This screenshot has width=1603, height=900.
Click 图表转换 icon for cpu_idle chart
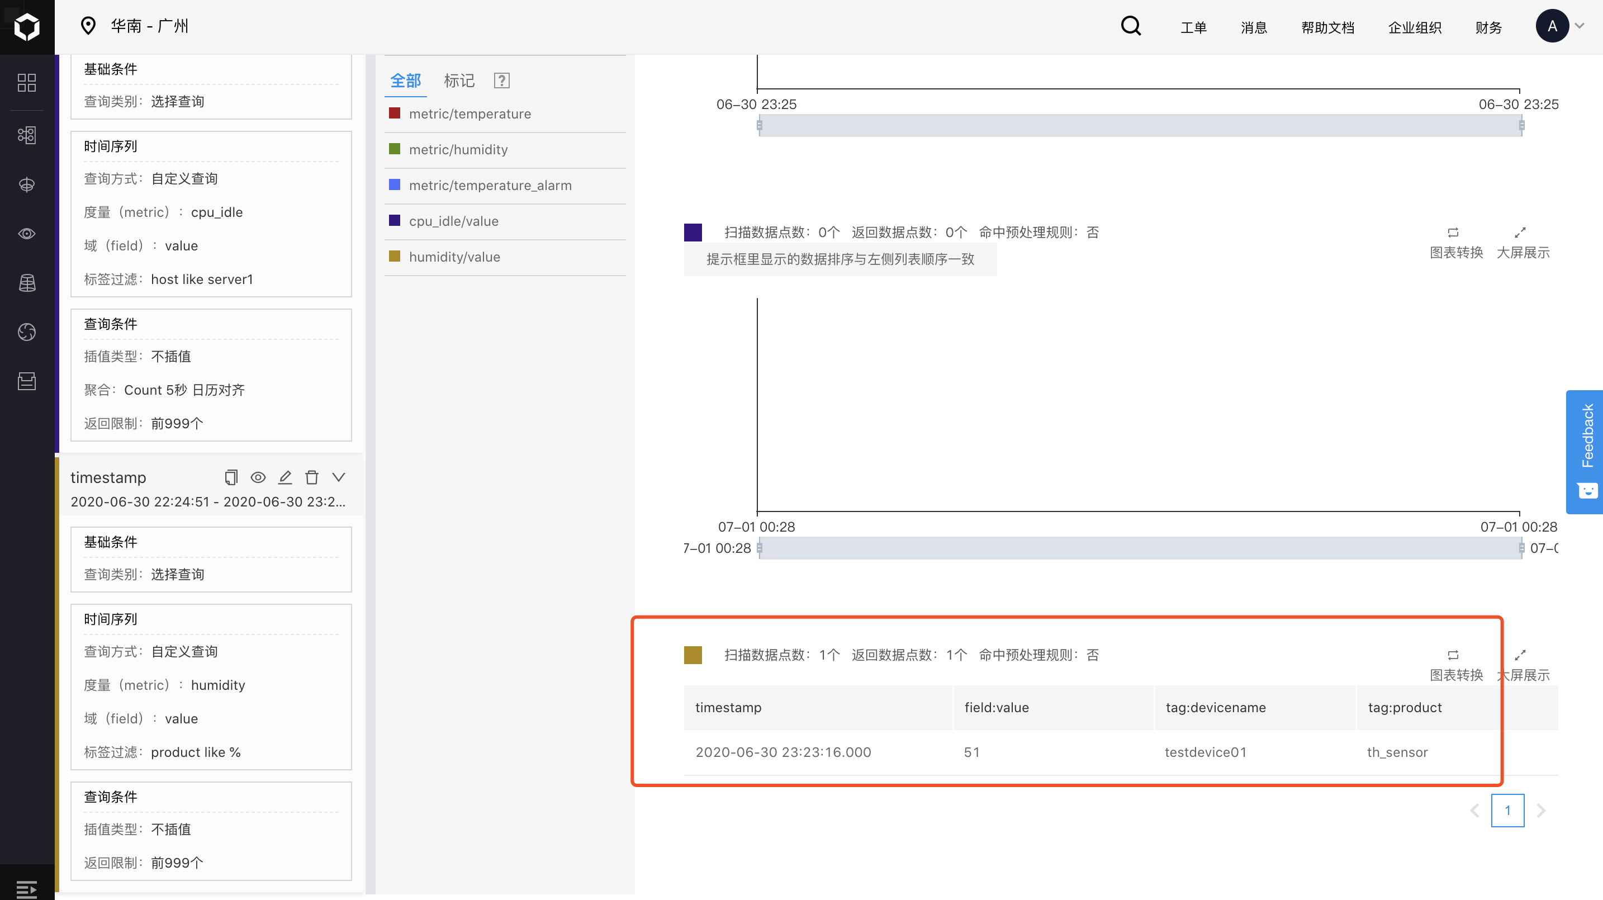click(1453, 233)
